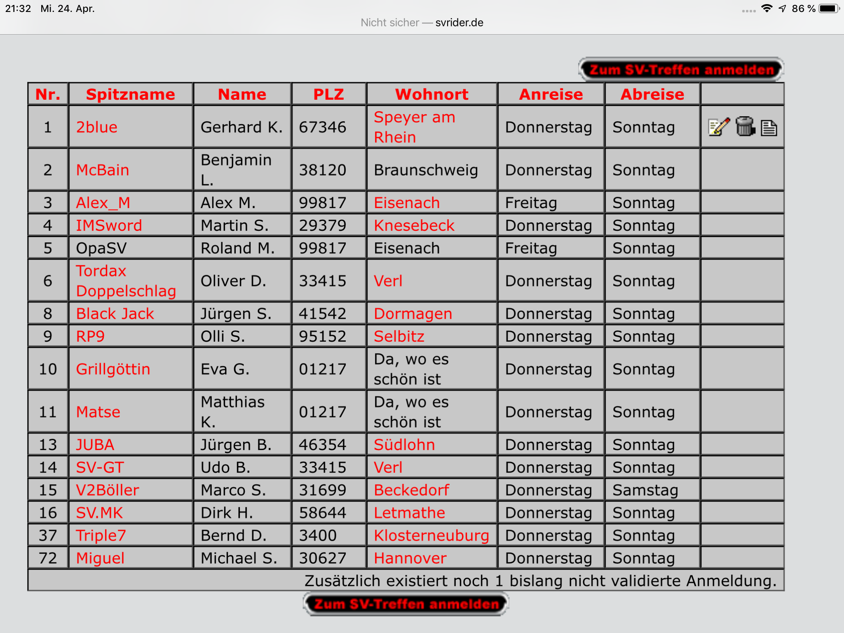
Task: Open the V2Böller nickname link
Action: 108,490
